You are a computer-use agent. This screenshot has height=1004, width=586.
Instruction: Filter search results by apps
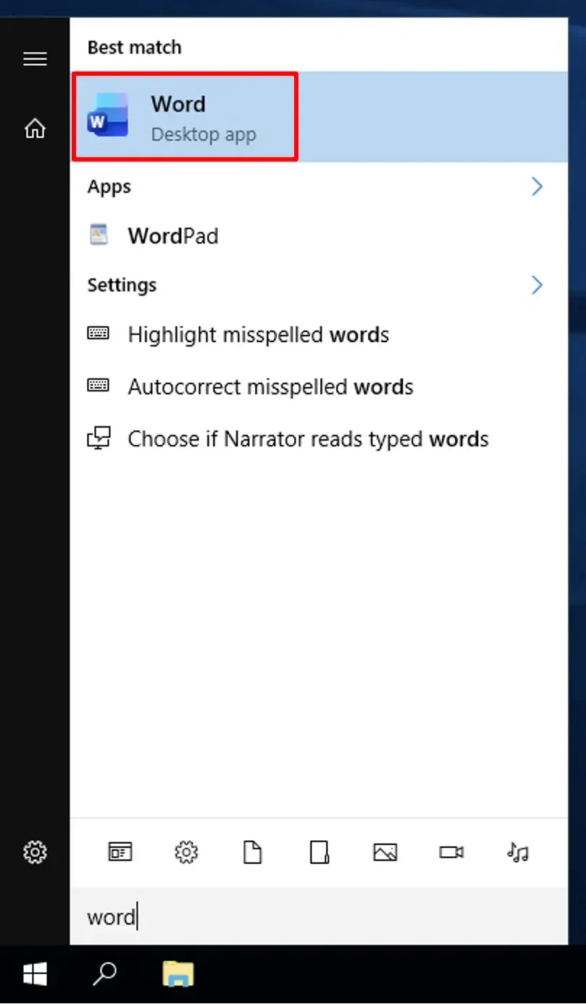coord(120,852)
